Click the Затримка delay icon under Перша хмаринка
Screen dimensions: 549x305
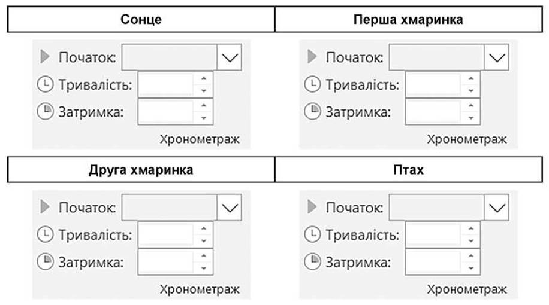tap(312, 112)
